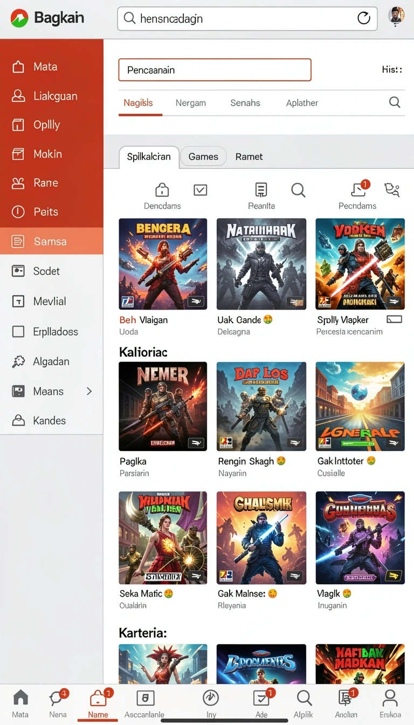Click the Algadan gear icon
This screenshot has width=414, height=725.
[x=18, y=361]
